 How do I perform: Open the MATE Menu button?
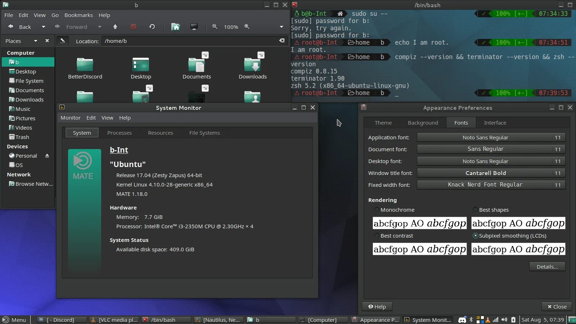14,320
